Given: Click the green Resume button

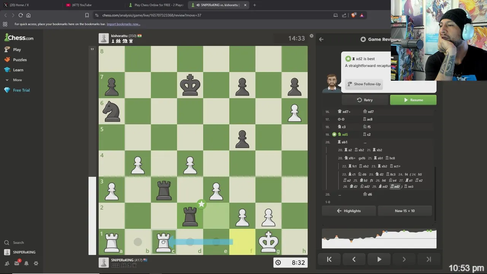Looking at the screenshot, I should point(413,100).
